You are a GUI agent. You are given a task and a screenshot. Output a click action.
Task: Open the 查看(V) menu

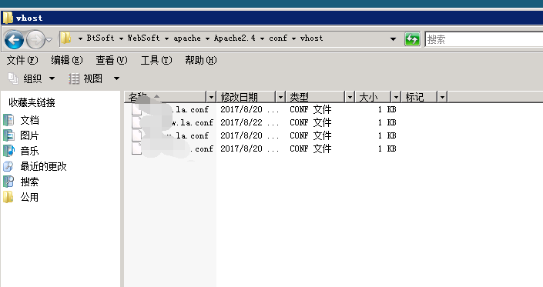click(x=112, y=61)
